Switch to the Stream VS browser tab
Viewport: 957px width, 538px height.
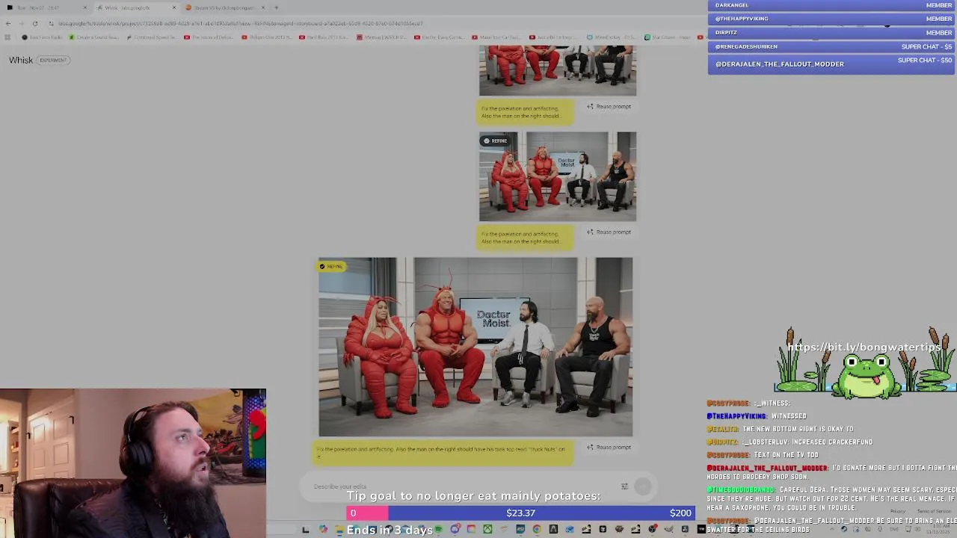tap(224, 7)
